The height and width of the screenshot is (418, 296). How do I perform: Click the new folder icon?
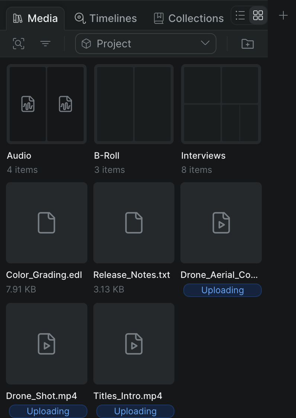248,44
